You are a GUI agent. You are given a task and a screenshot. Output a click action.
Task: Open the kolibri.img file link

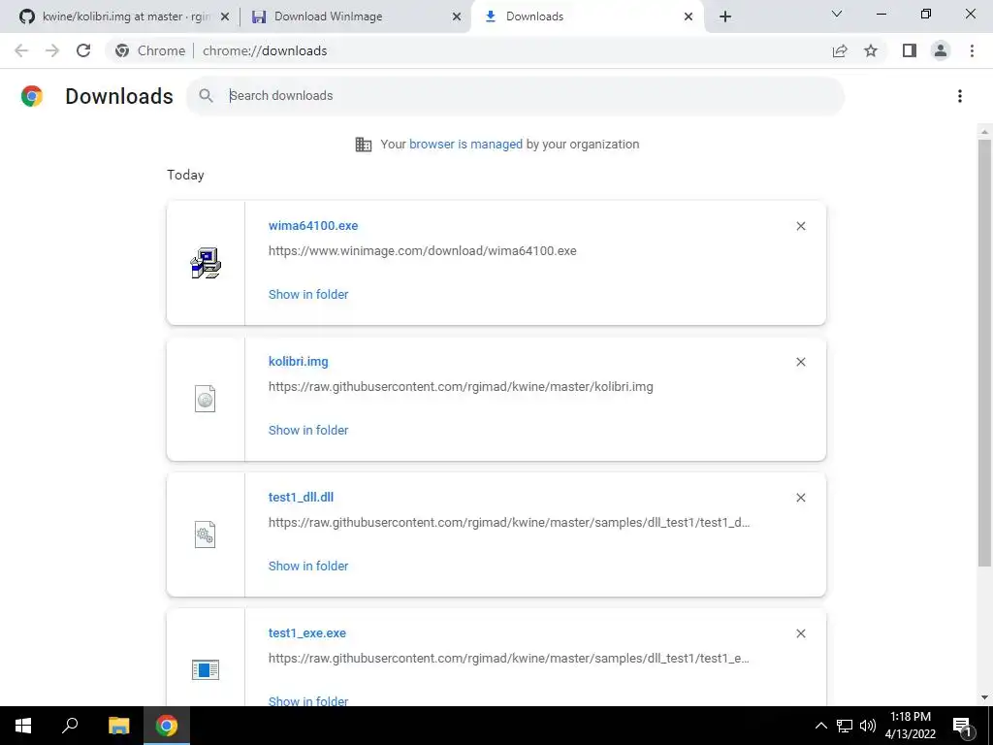pos(299,361)
